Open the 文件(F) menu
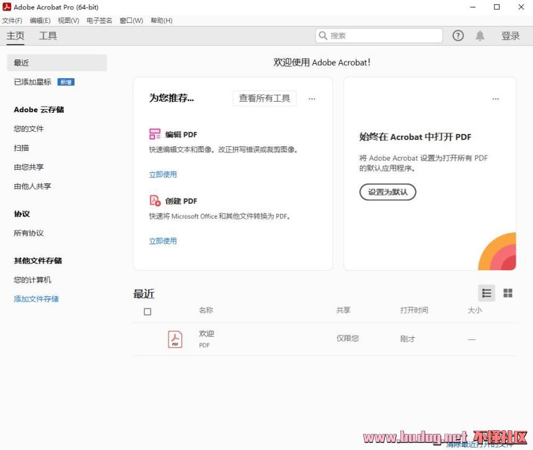This screenshot has width=533, height=450. click(12, 20)
